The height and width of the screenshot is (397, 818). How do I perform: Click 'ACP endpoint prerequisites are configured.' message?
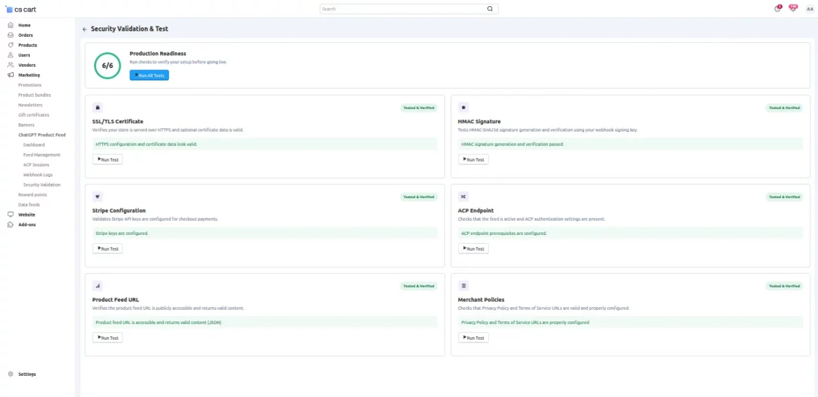point(504,234)
